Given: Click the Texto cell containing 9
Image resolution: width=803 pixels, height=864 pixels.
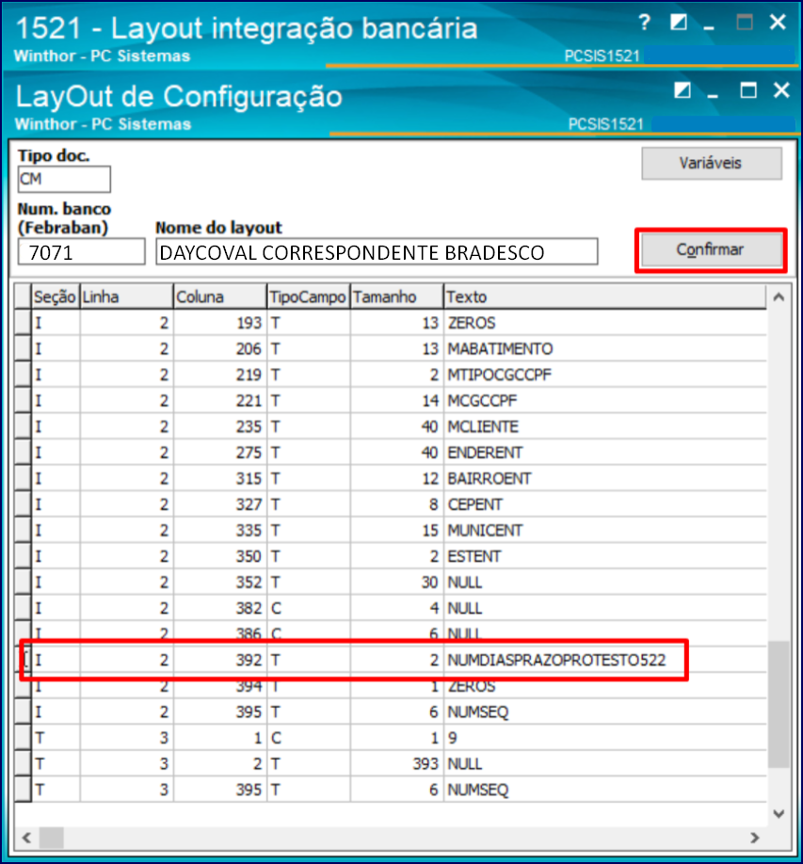Looking at the screenshot, I should (x=605, y=738).
